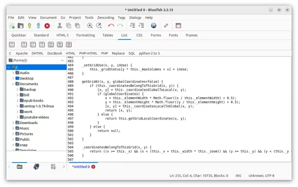Close the Untitled 0 document tab
This screenshot has height=187, width=298.
pos(93,167)
